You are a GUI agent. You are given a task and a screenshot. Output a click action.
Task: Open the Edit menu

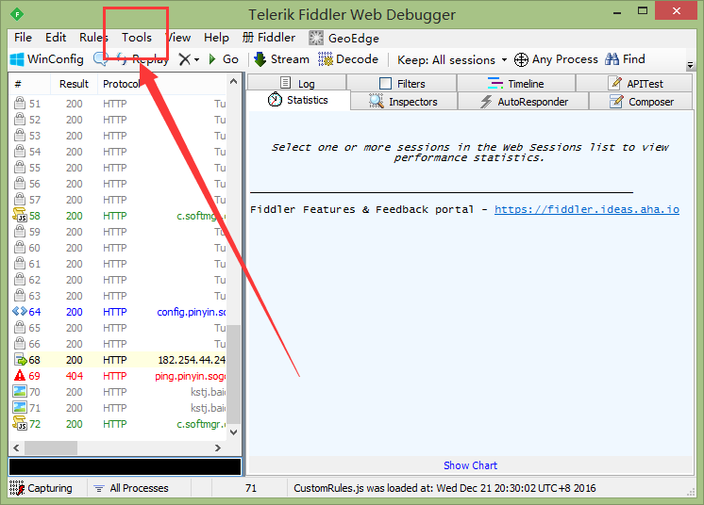[x=56, y=38]
